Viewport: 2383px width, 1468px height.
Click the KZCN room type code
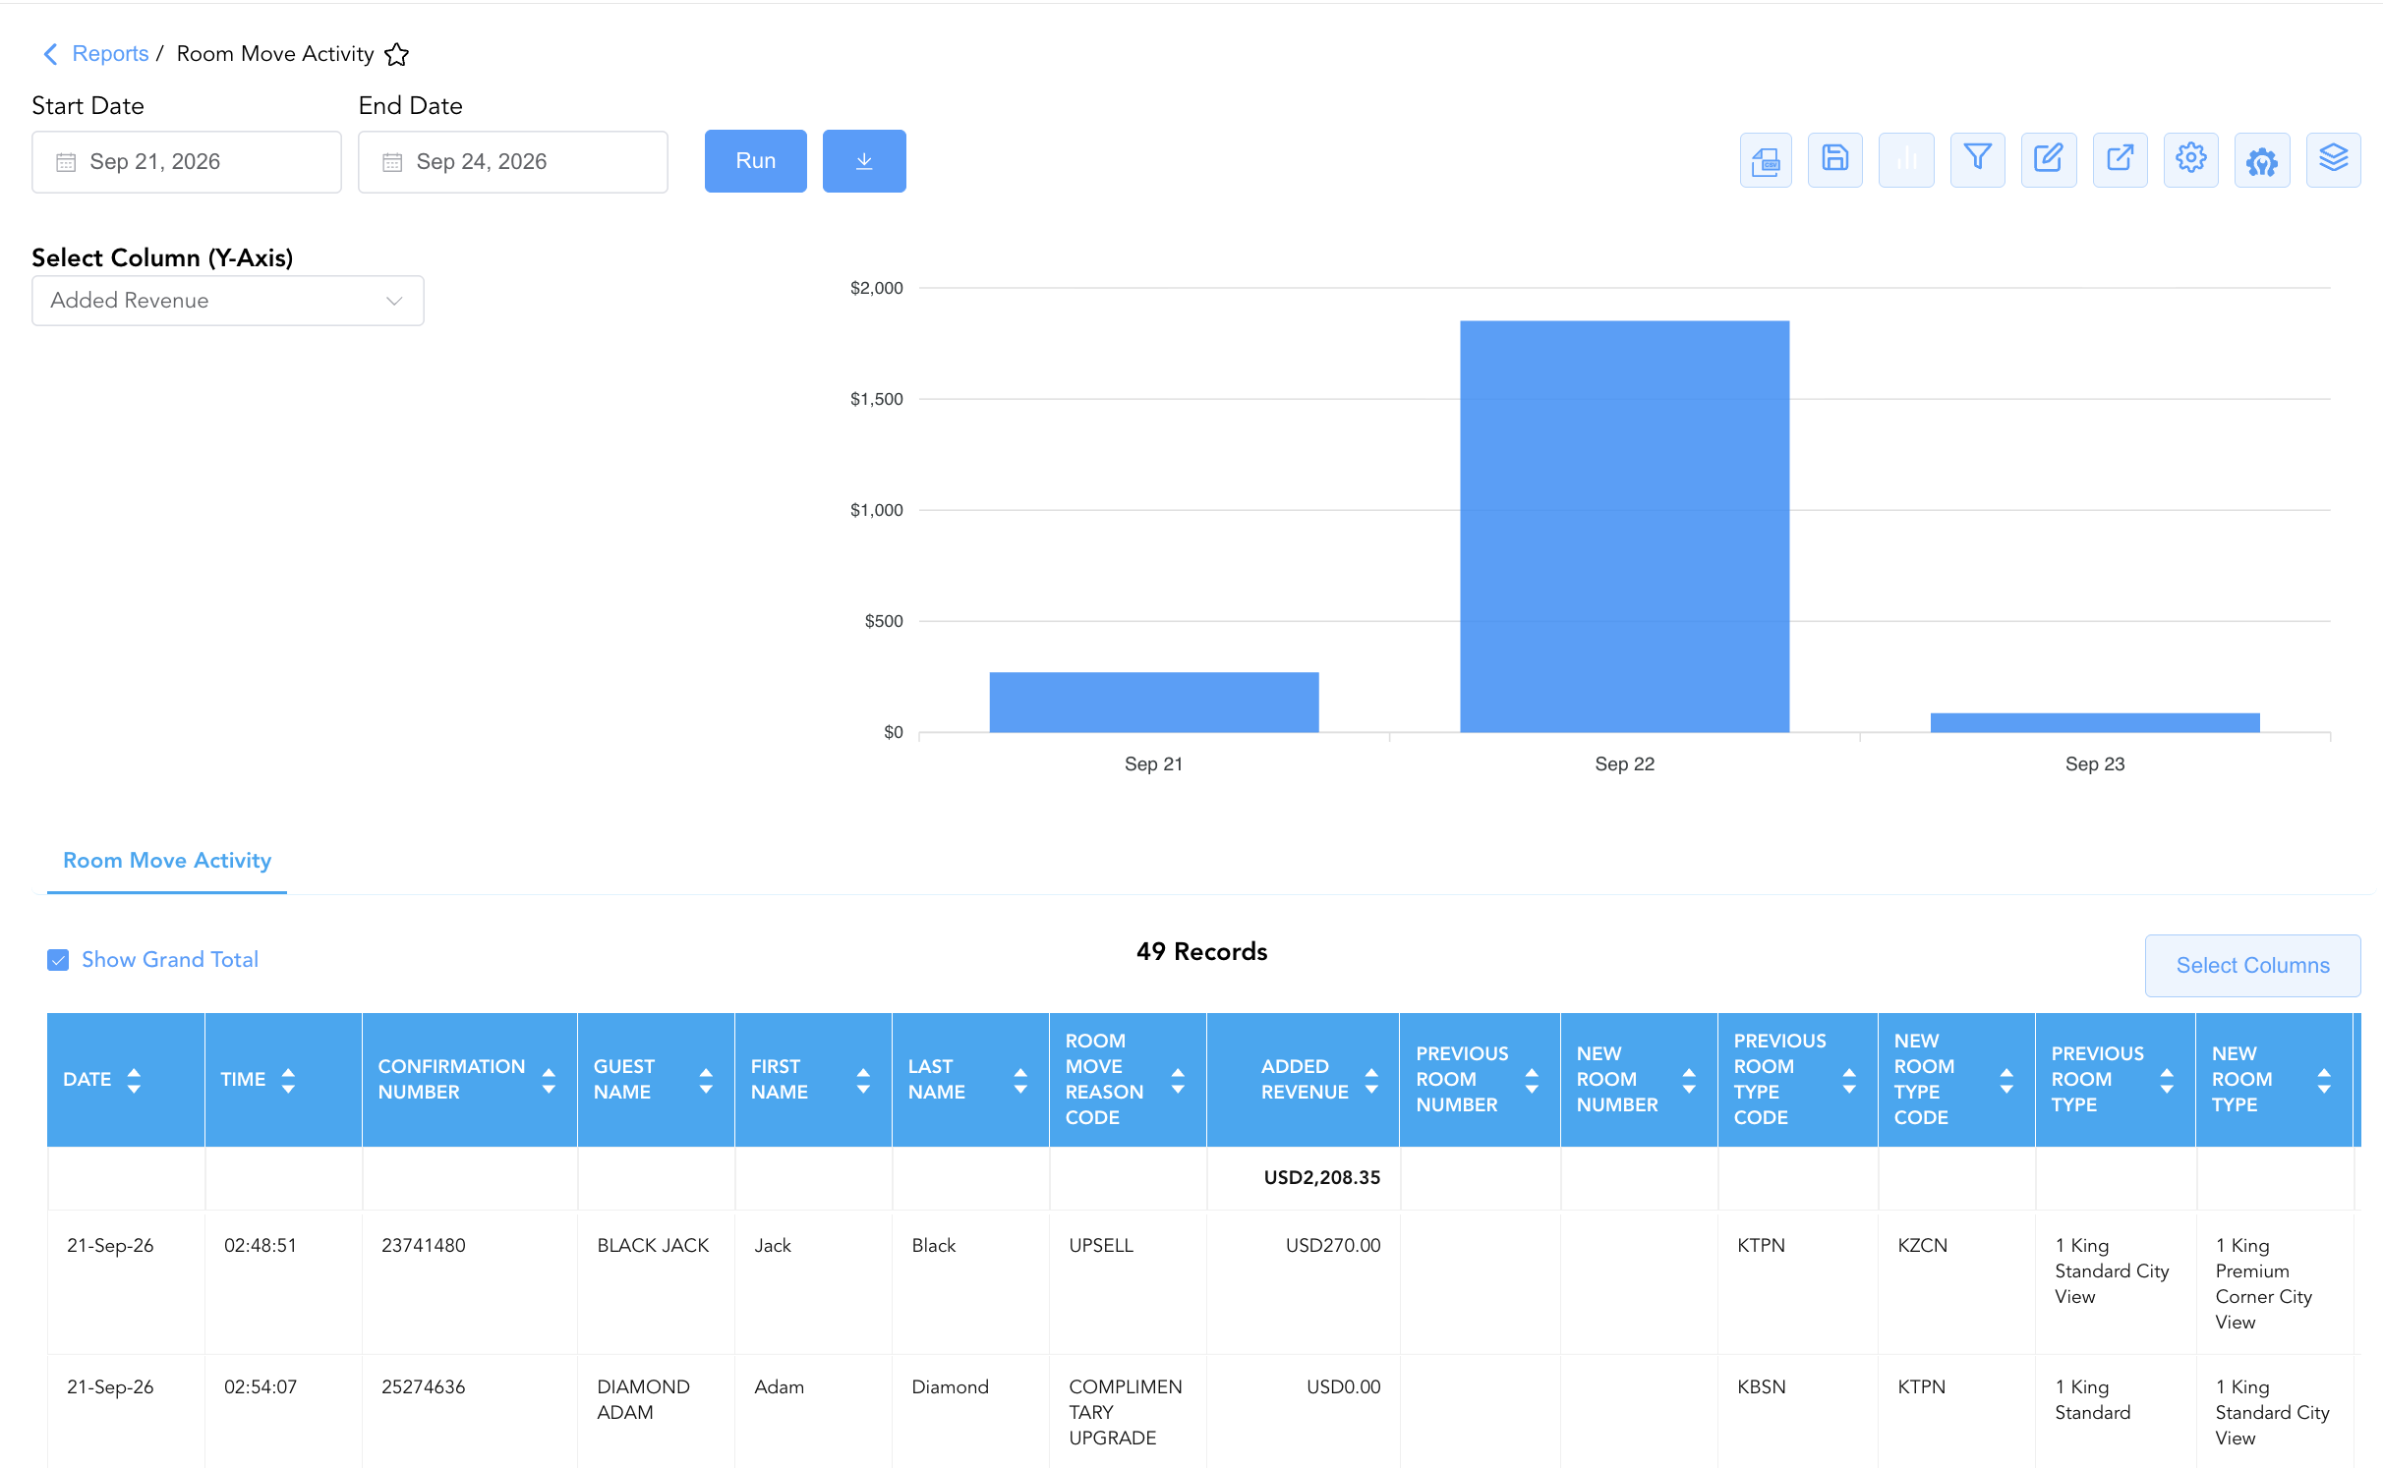pyautogui.click(x=1922, y=1245)
